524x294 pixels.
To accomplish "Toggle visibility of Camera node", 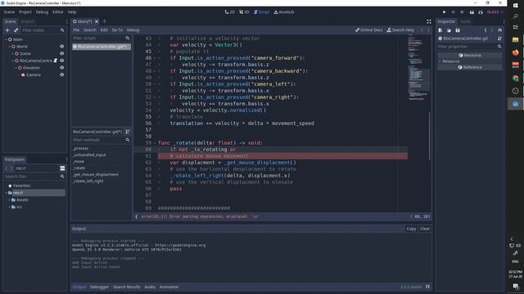I will (x=62, y=74).
